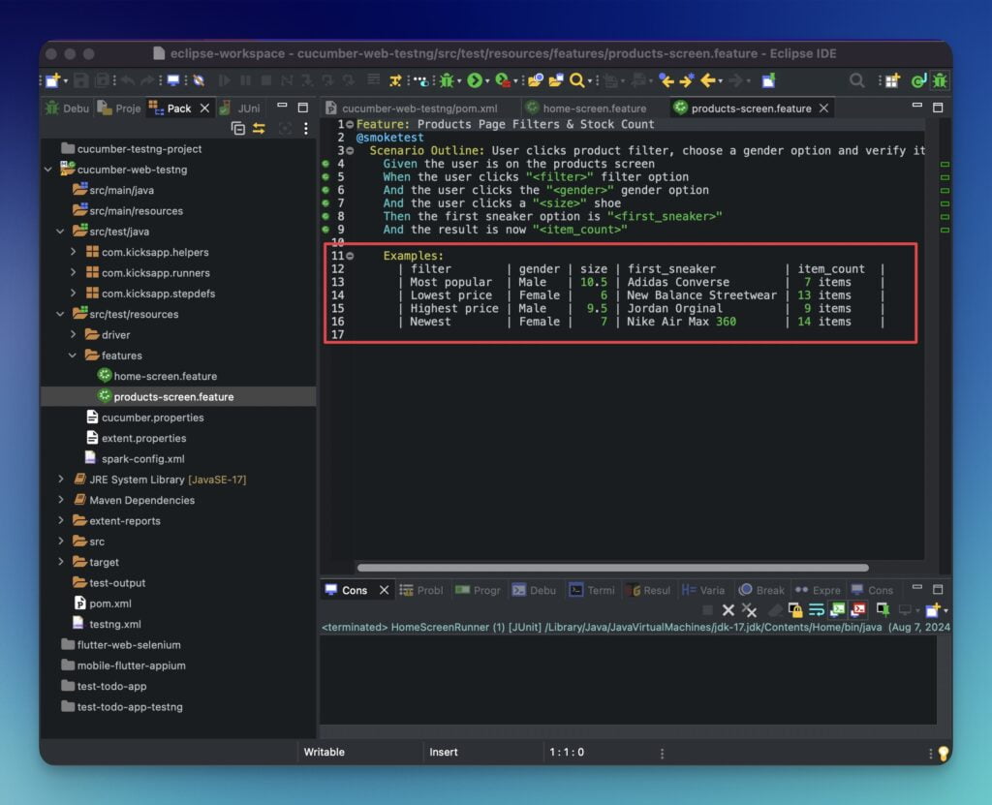
Task: Open Package Explorer view menu (three dots)
Action: tap(306, 129)
